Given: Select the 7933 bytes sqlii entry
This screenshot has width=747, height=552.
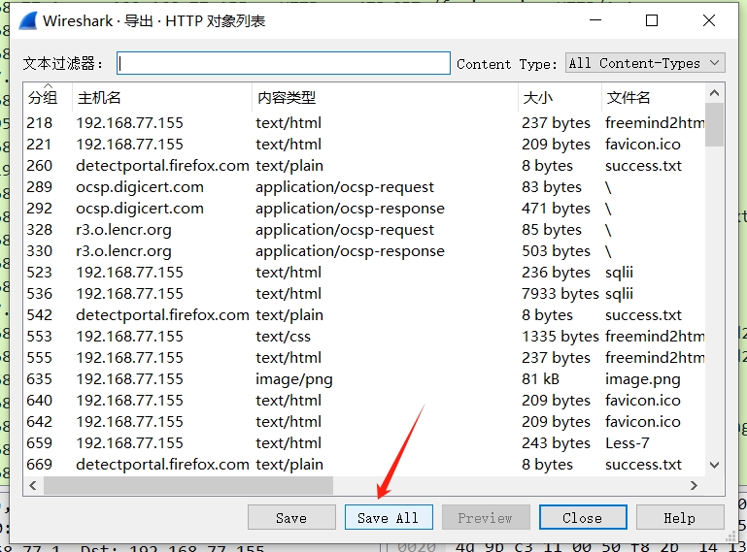Looking at the screenshot, I should point(364,294).
